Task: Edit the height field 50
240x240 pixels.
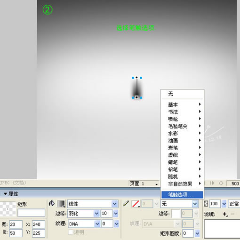Action: click(16, 233)
